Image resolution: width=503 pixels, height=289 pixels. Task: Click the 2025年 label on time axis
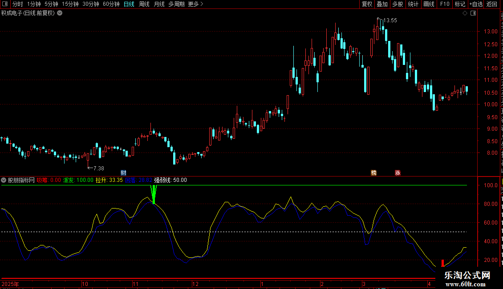point(10,284)
